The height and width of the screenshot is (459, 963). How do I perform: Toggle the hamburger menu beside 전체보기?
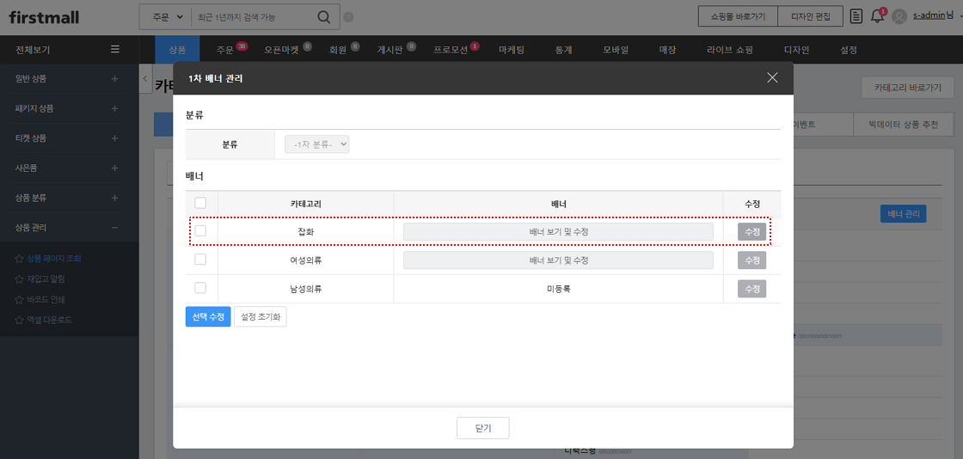pos(115,50)
